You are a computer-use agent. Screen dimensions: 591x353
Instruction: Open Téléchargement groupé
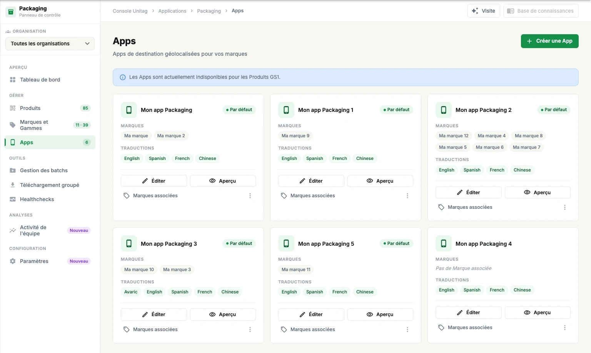point(50,185)
